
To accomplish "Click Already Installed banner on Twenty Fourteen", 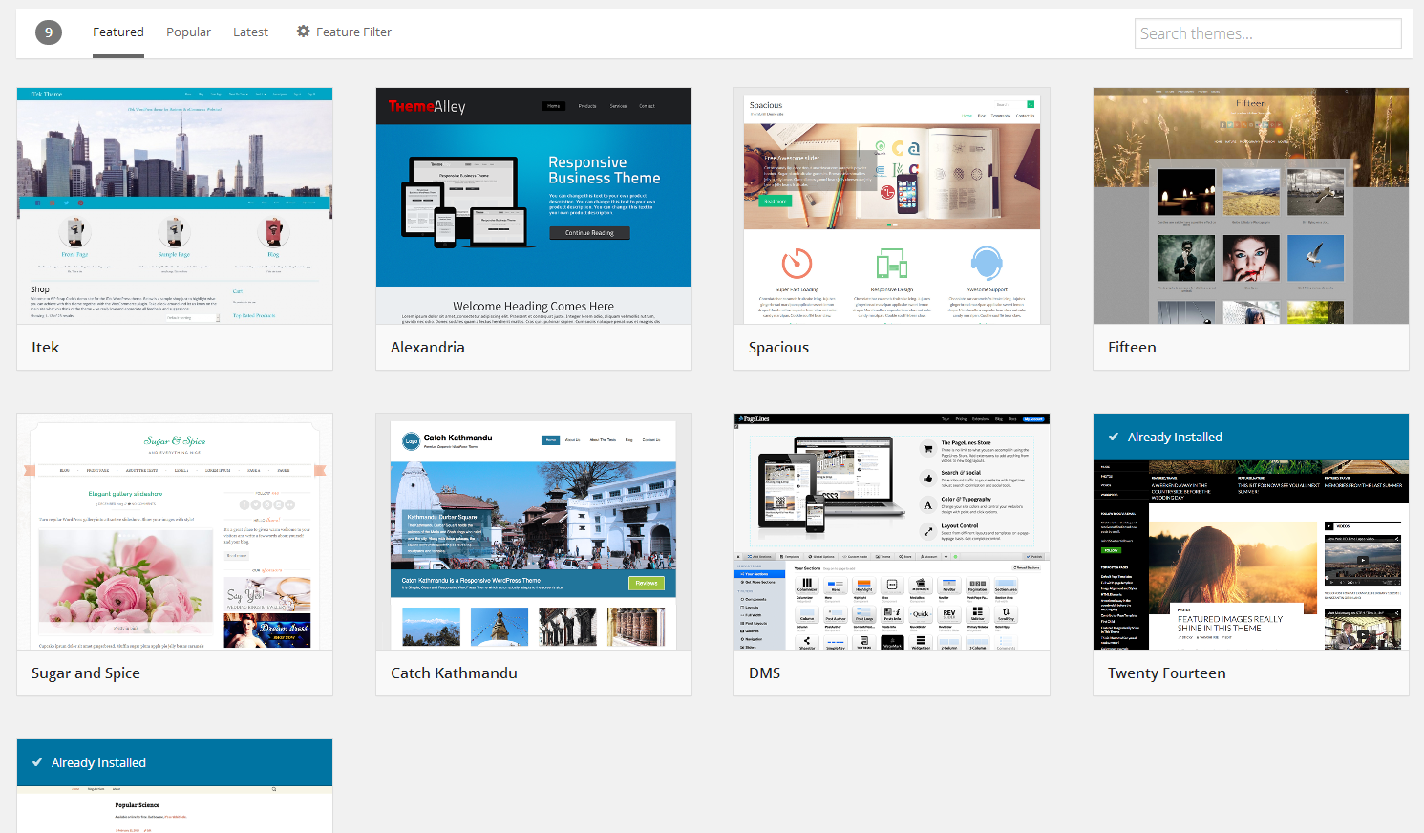I will pyautogui.click(x=1251, y=437).
